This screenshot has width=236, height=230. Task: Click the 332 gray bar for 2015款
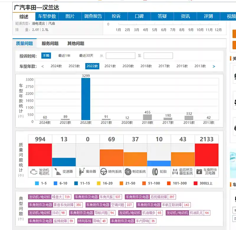click(189, 118)
